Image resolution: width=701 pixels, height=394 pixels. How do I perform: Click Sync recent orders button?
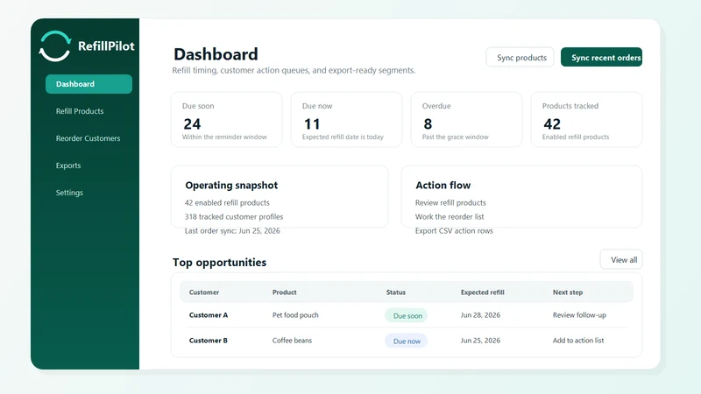click(601, 57)
